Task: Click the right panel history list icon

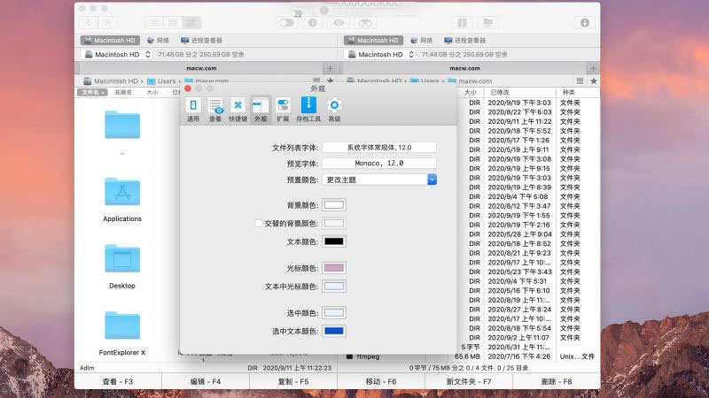Action: click(580, 80)
